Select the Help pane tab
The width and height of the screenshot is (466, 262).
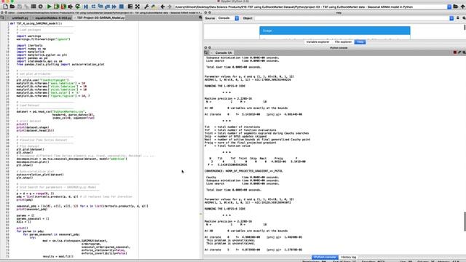pyautogui.click(x=360, y=42)
